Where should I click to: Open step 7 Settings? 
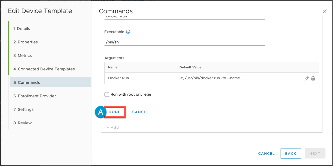tap(23, 109)
